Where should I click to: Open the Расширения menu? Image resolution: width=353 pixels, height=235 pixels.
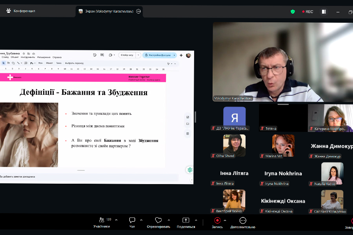click(44, 57)
